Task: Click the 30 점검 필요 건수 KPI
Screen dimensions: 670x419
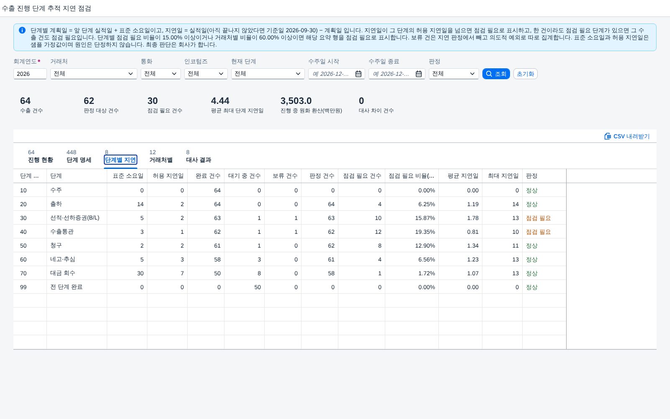Action: click(x=165, y=105)
